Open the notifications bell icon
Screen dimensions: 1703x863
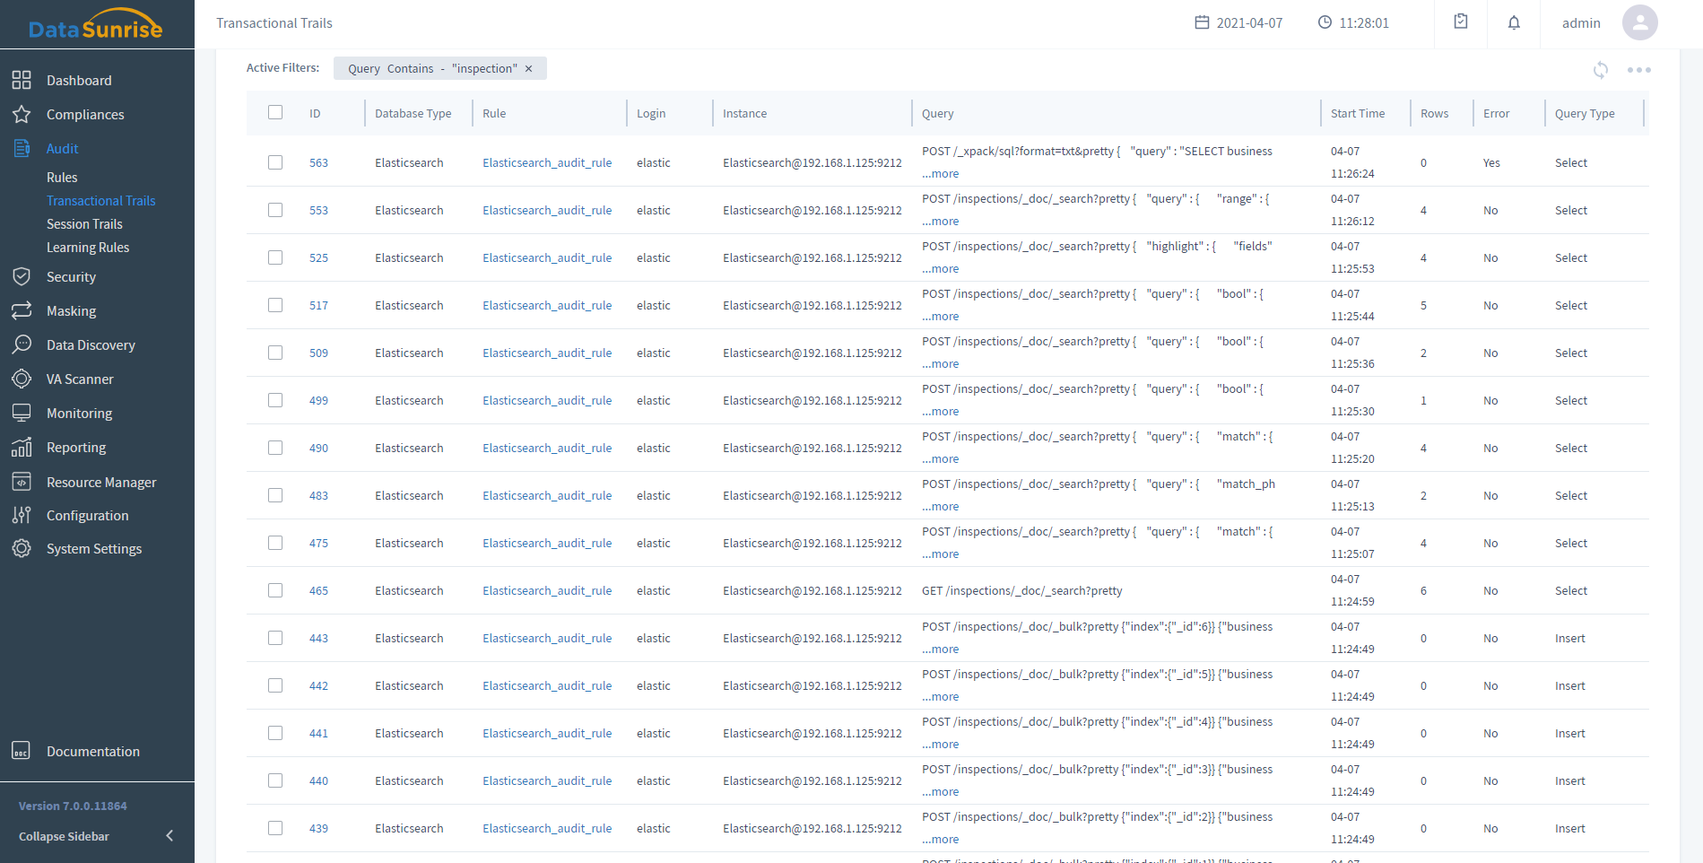pos(1514,23)
